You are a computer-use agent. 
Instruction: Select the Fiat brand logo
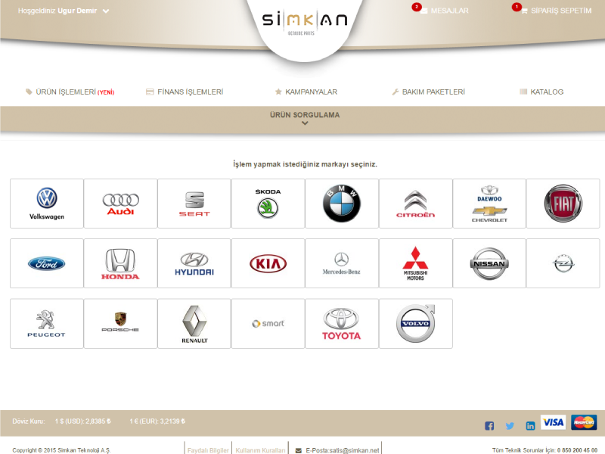coord(563,204)
